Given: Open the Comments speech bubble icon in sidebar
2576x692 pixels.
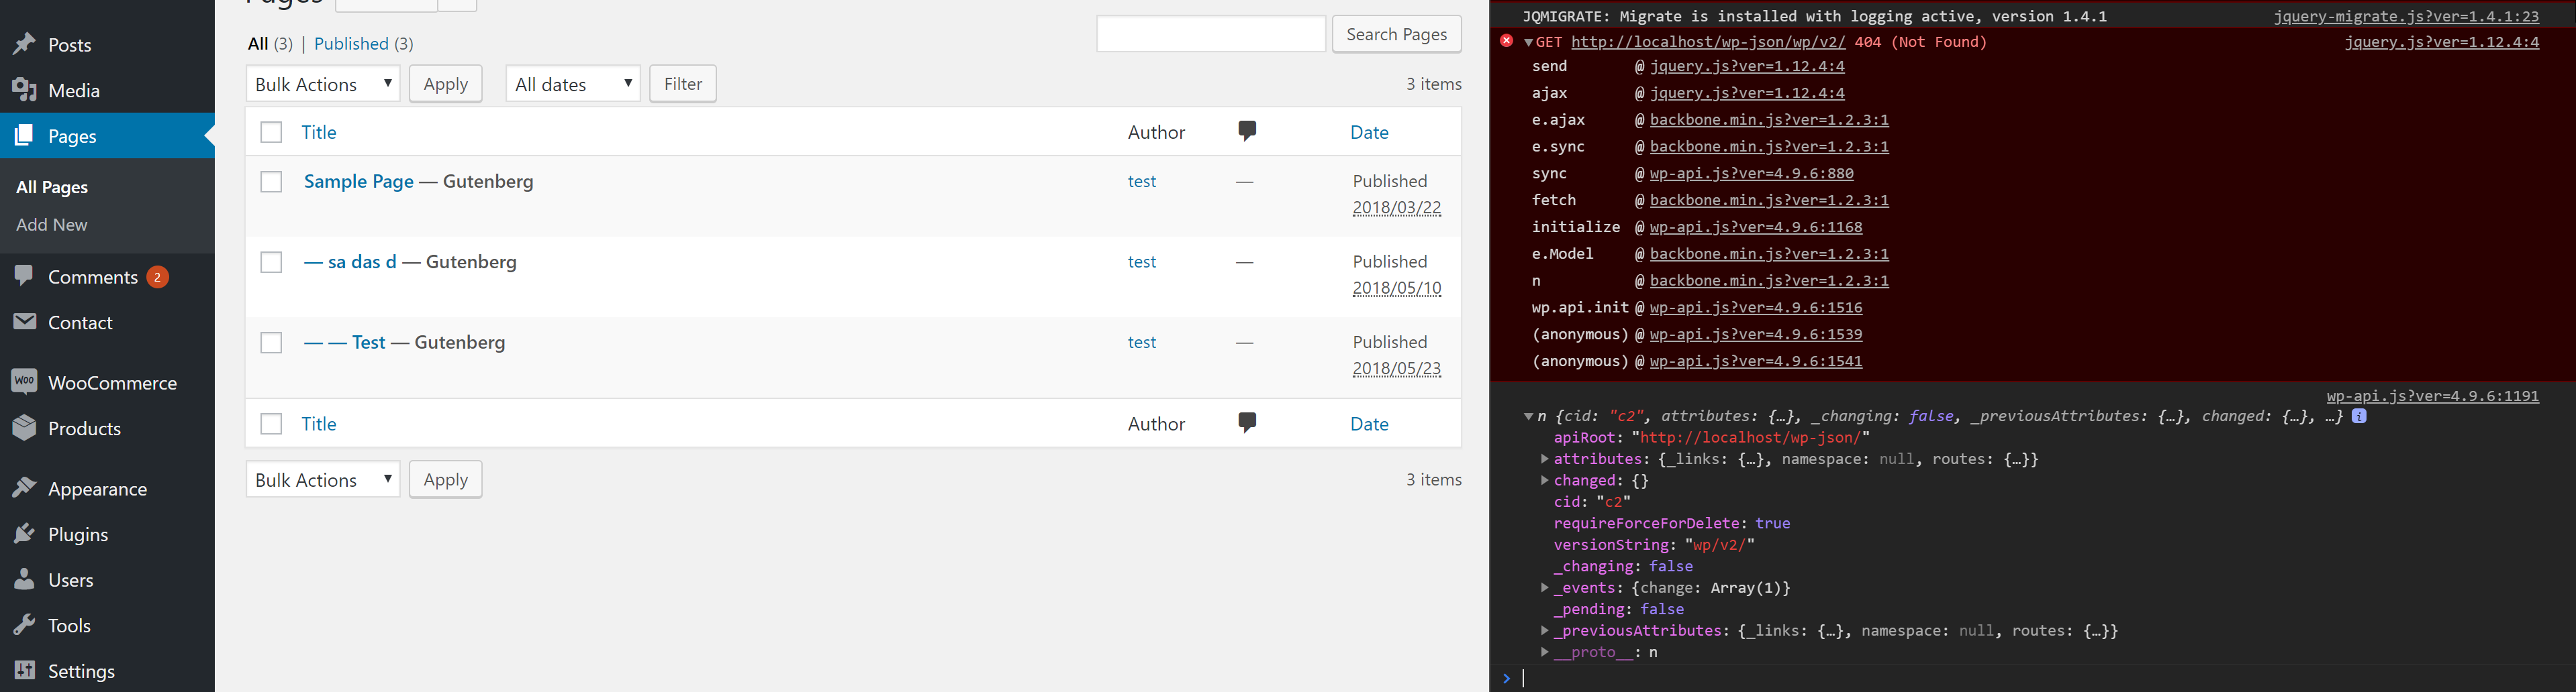Looking at the screenshot, I should [x=25, y=276].
